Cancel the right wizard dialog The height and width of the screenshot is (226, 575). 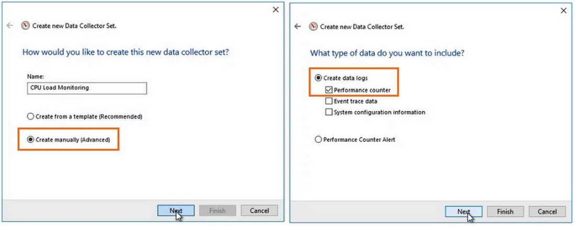[547, 211]
